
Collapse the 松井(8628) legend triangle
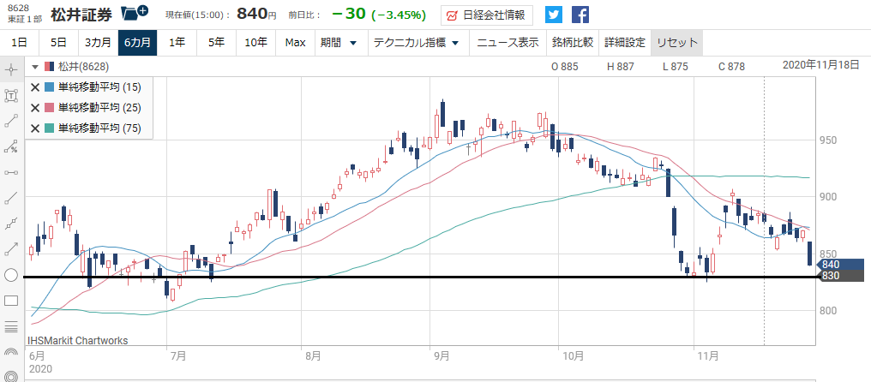[35, 67]
